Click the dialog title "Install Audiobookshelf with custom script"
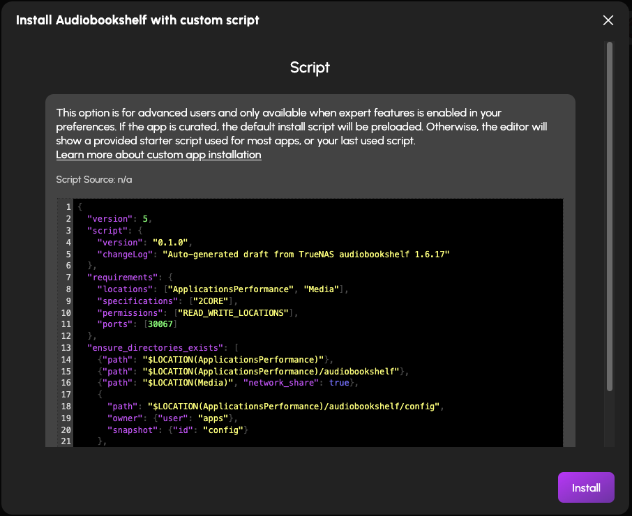This screenshot has width=632, height=516. point(137,20)
